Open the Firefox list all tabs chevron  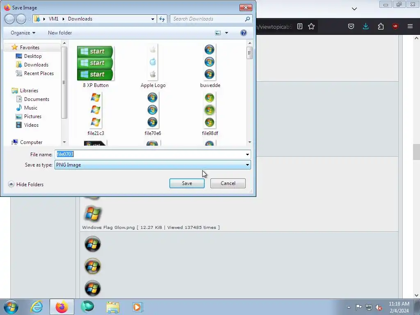tap(354, 9)
